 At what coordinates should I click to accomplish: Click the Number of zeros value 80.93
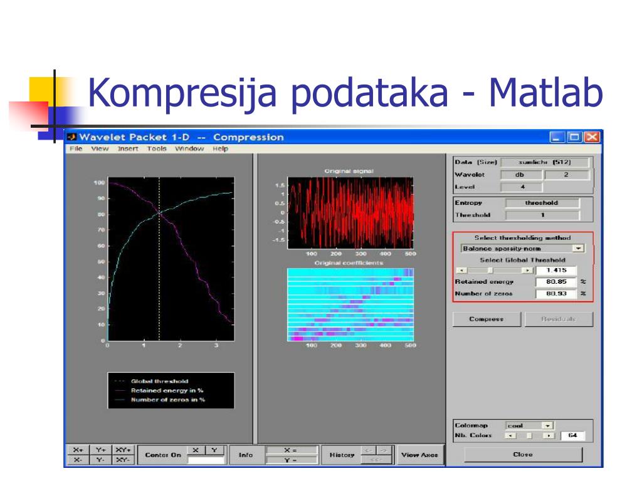(x=556, y=294)
